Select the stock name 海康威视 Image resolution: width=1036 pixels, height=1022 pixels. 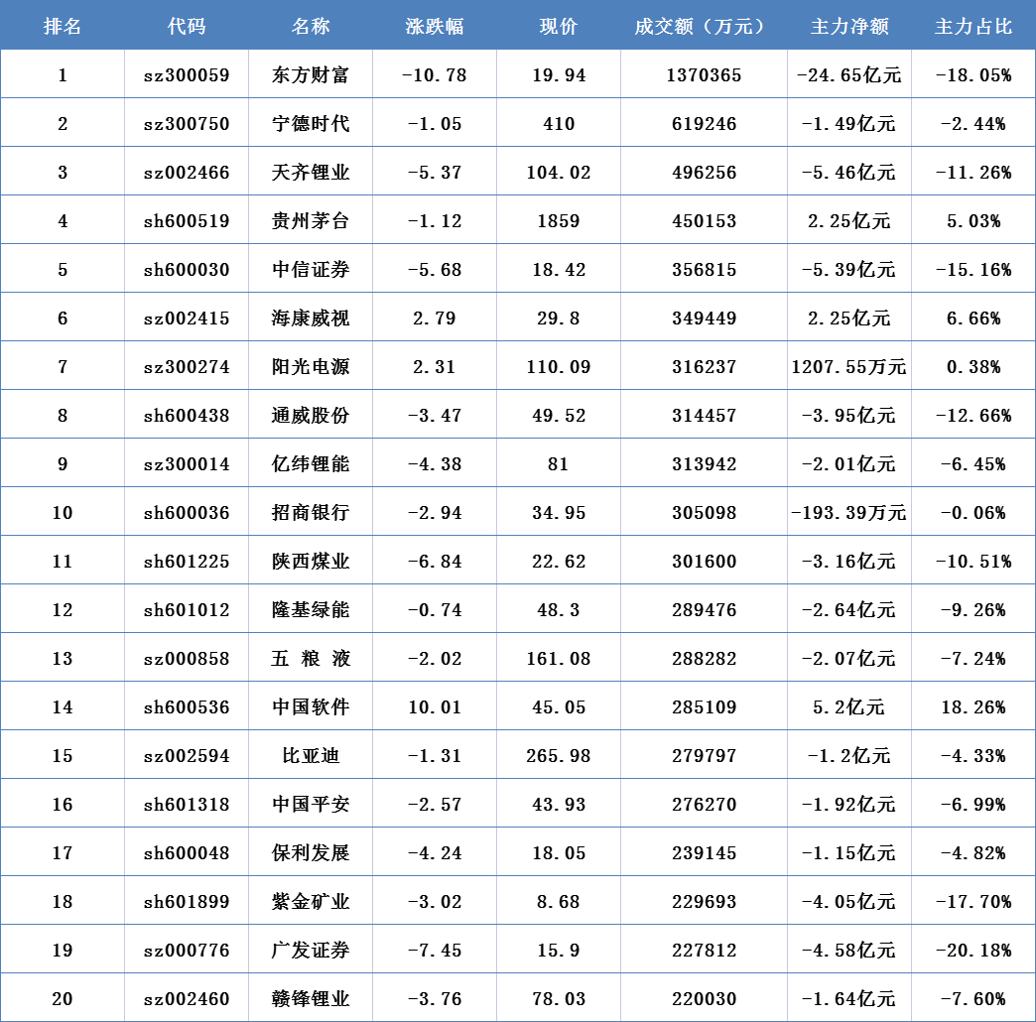click(x=311, y=319)
